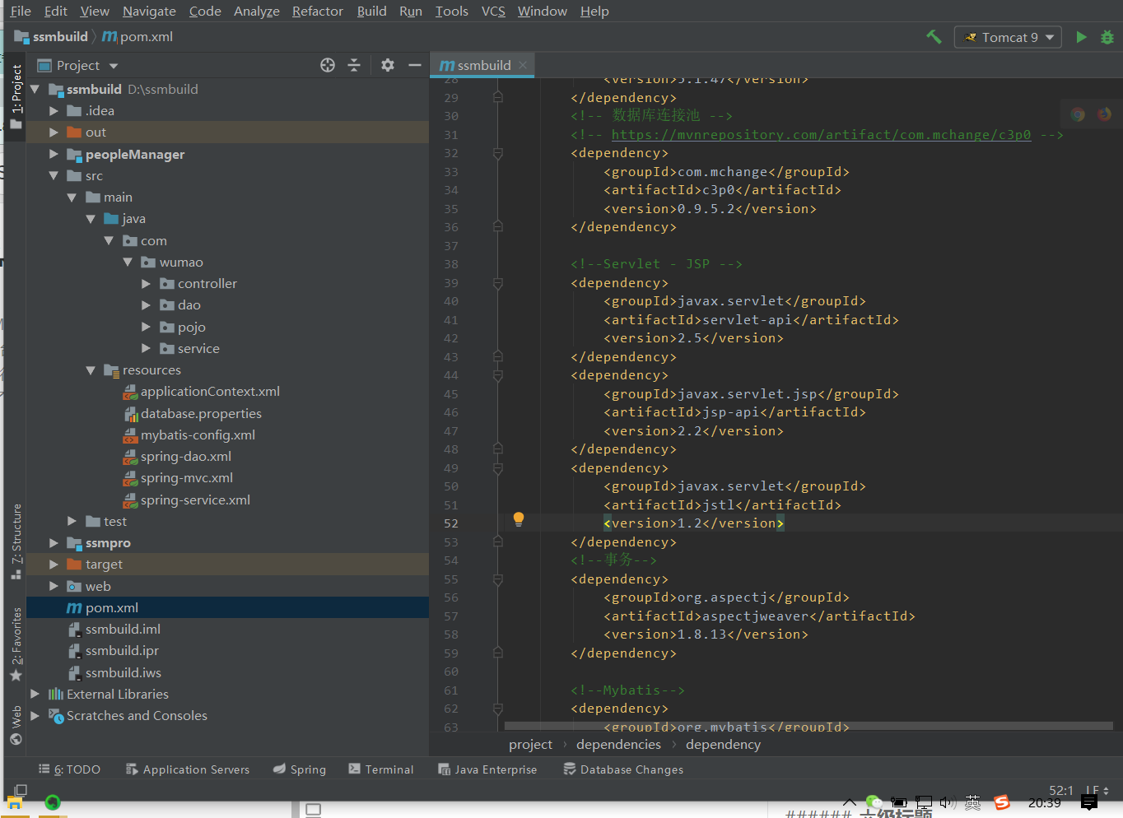The width and height of the screenshot is (1123, 818).
Task: Open the File menu
Action: 21,11
